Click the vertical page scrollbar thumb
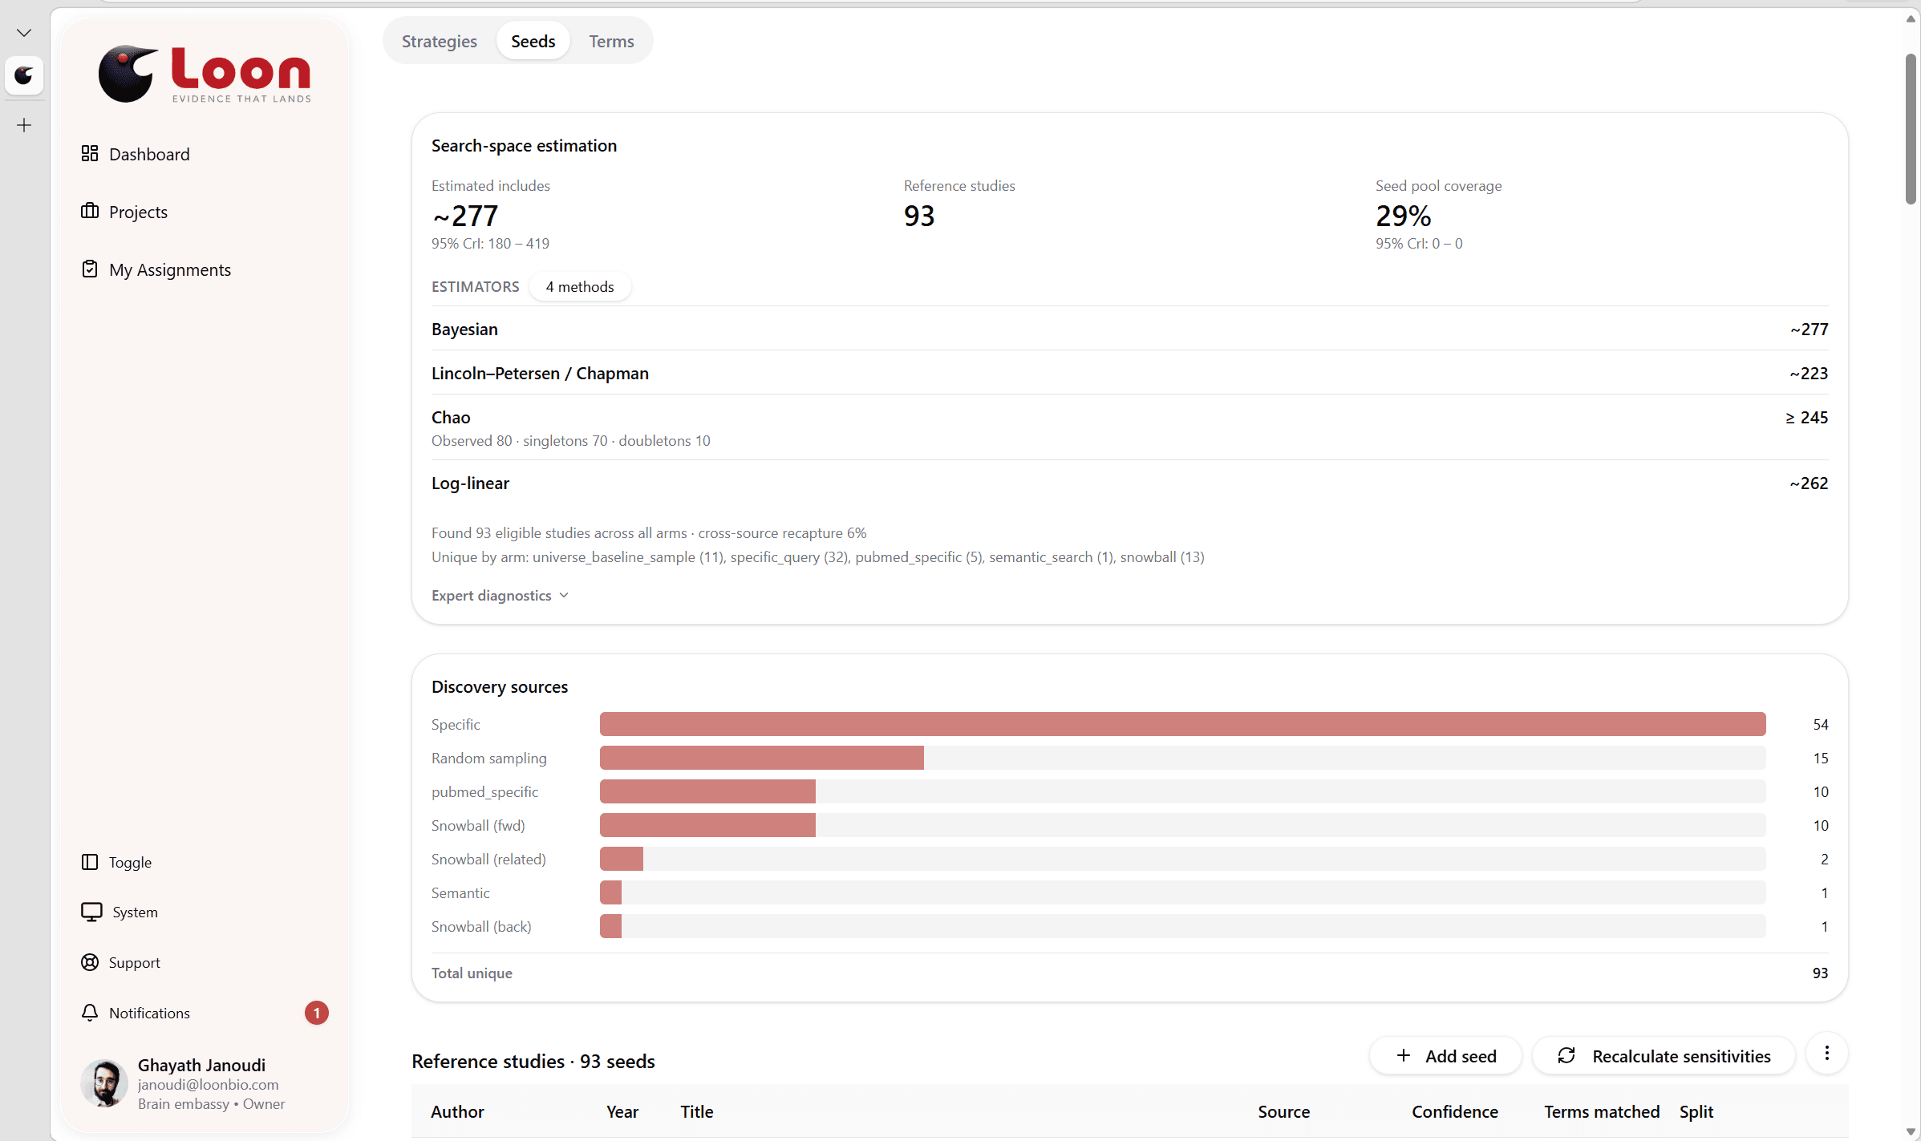The height and width of the screenshot is (1141, 1921). (x=1911, y=128)
